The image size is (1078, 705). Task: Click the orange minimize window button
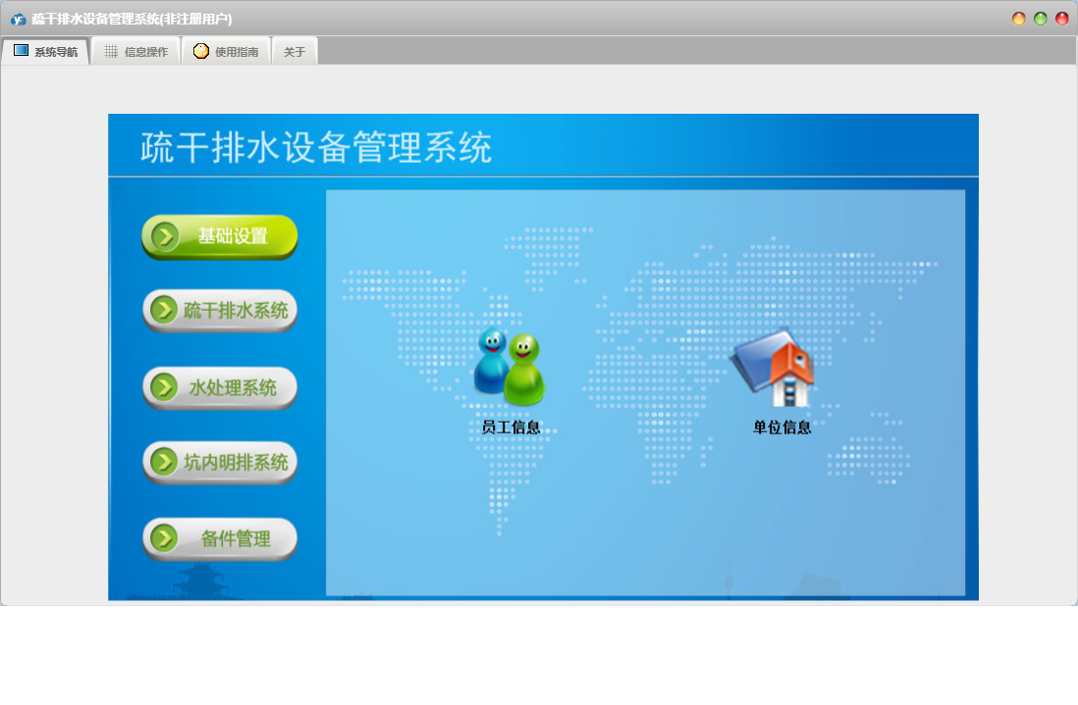1019,19
